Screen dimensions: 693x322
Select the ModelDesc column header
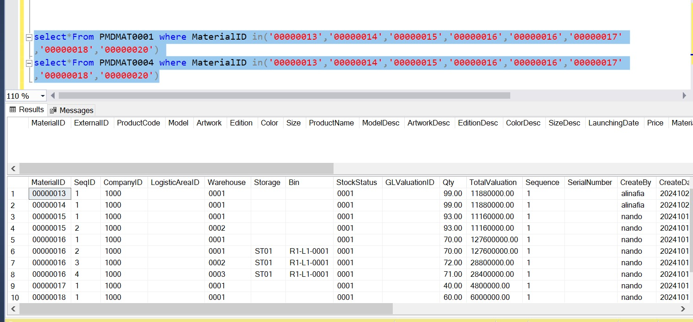[381, 123]
